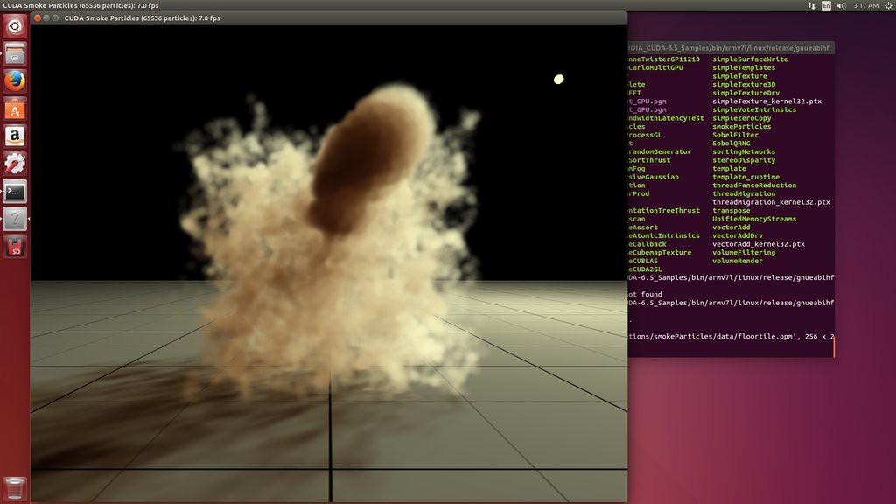Open the Trash at the launcher bottom
Image resolution: width=896 pixels, height=504 pixels.
coord(15,488)
